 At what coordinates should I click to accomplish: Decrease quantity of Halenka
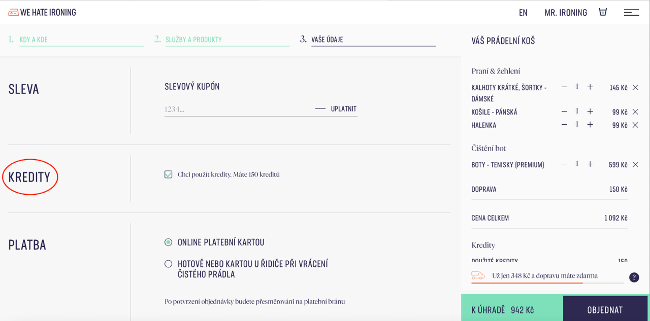coord(564,125)
